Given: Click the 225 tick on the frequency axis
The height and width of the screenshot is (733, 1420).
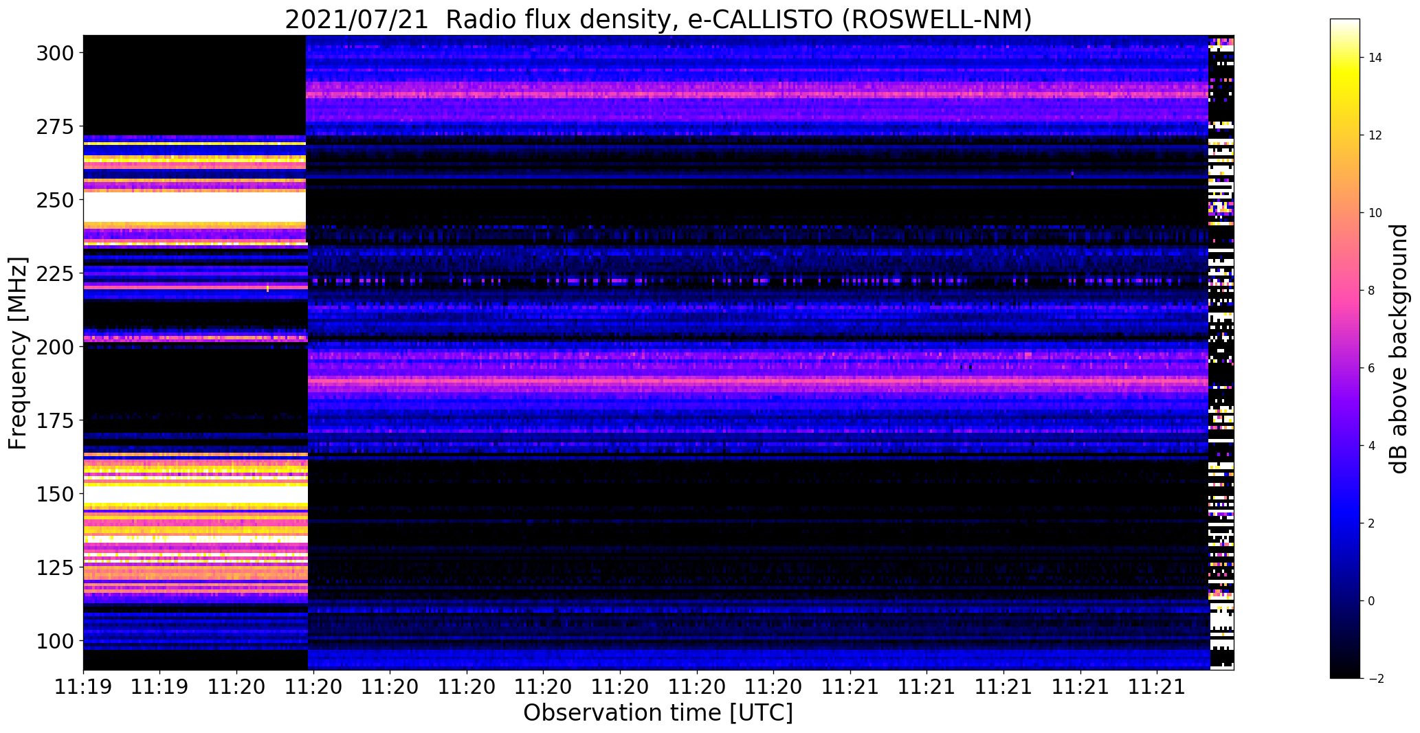Looking at the screenshot, I should 56,273.
